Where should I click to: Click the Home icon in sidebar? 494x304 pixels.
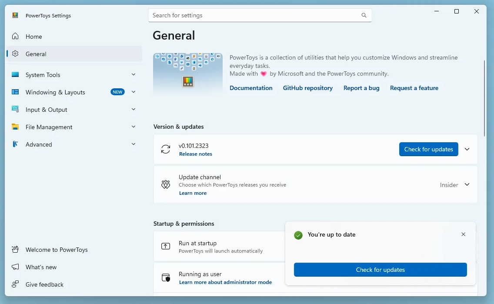pyautogui.click(x=15, y=36)
